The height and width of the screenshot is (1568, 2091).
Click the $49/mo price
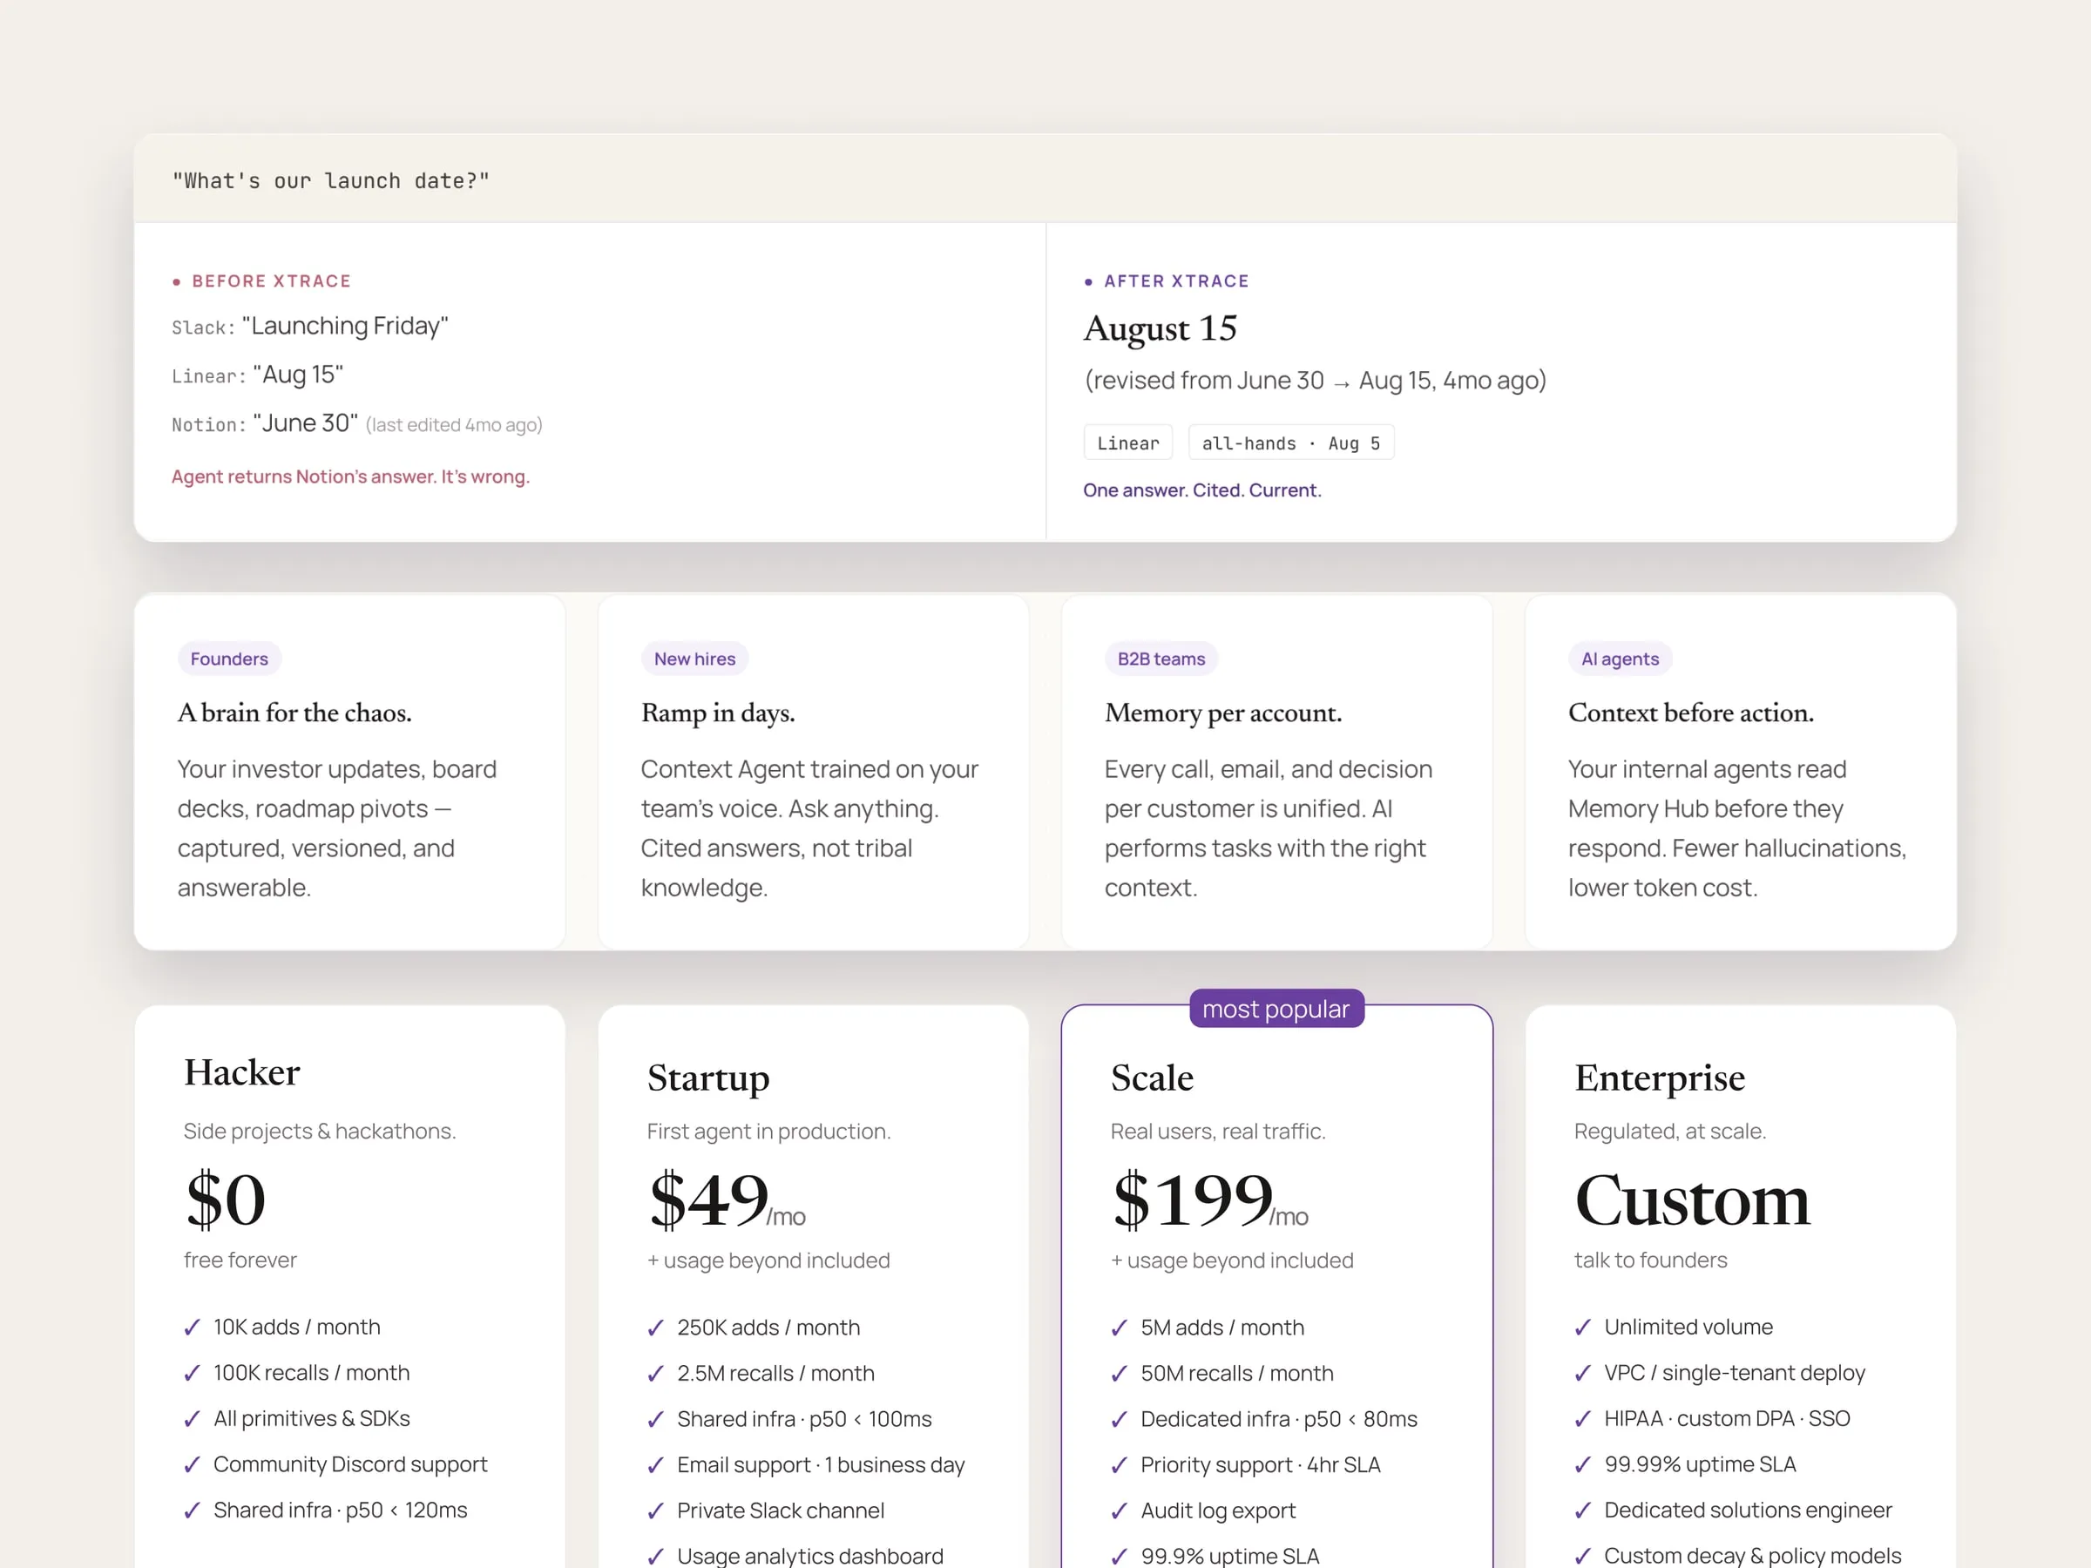pyautogui.click(x=727, y=1200)
